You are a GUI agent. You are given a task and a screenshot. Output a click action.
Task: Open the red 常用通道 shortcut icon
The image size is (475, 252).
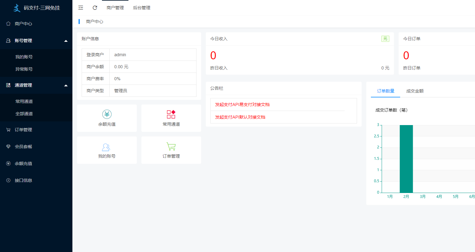pos(171,114)
